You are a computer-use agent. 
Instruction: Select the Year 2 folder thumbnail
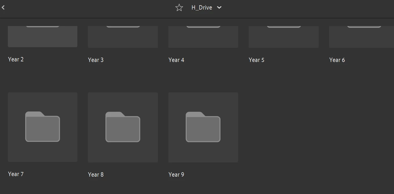(43, 36)
